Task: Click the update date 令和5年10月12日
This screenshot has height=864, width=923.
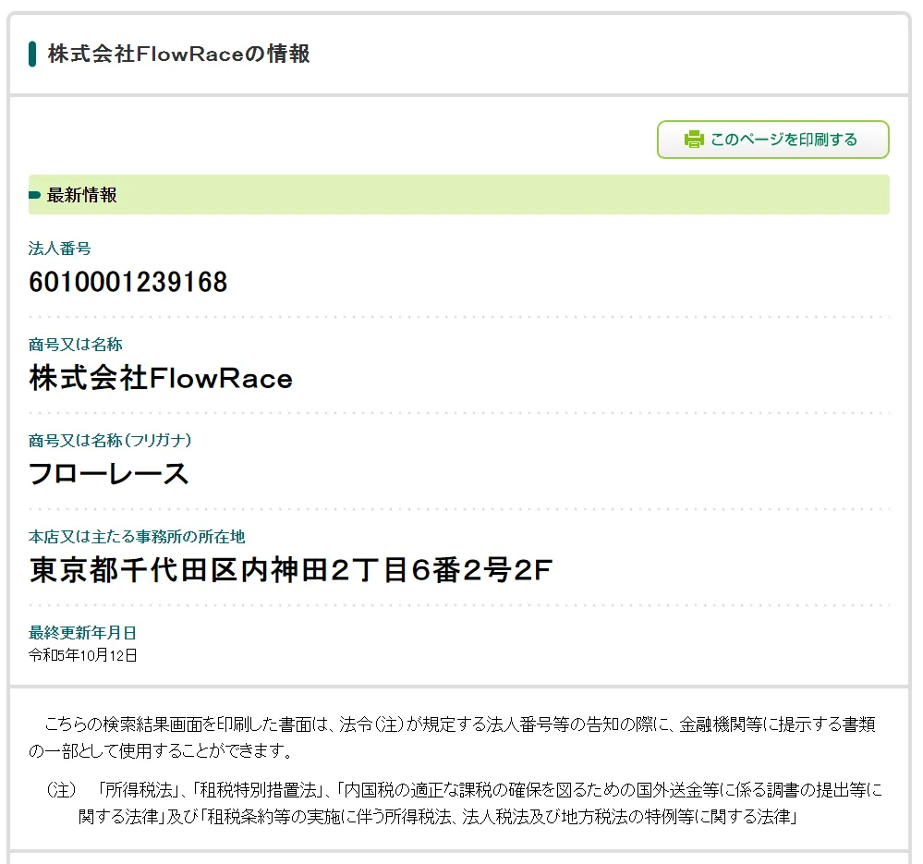Action: (83, 655)
